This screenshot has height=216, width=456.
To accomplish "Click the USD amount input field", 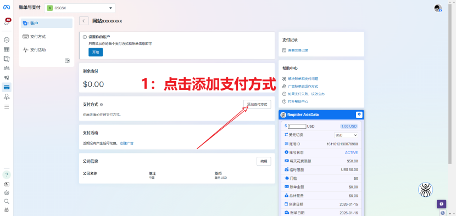I will pos(297,126).
